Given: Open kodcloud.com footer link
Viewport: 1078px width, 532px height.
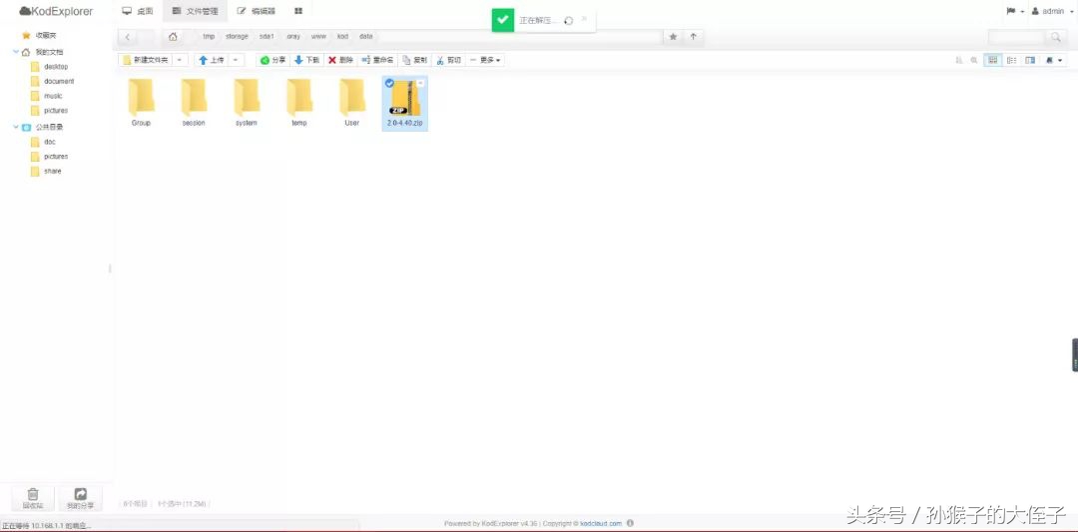Looking at the screenshot, I should point(601,523).
